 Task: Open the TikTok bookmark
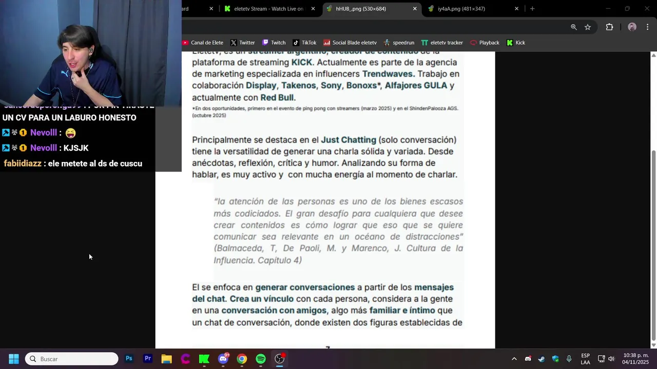[x=304, y=43]
